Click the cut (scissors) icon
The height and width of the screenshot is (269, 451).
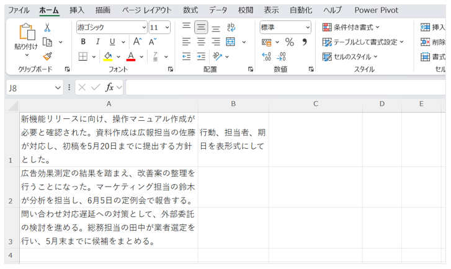coord(47,28)
